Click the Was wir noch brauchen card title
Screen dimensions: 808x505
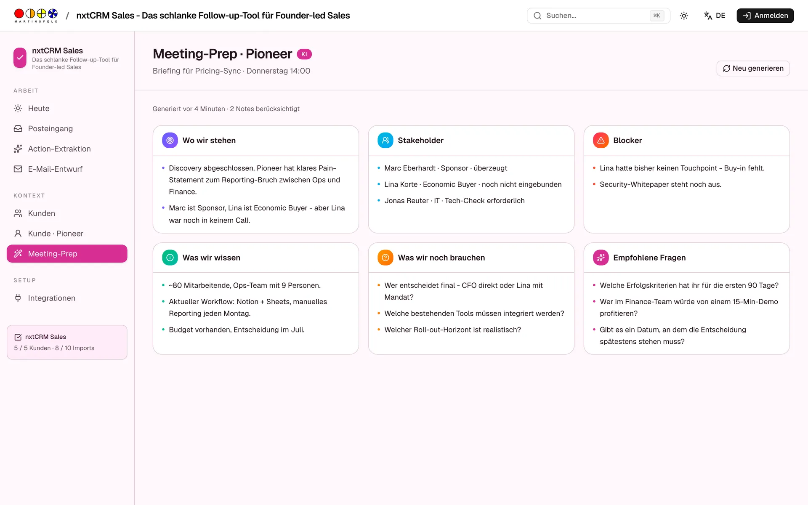click(441, 258)
